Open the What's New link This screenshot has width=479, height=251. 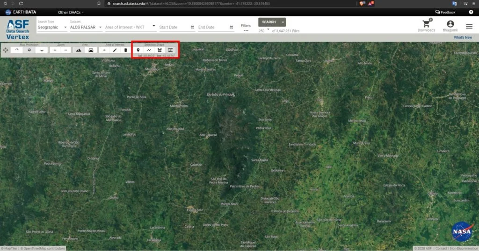(463, 37)
